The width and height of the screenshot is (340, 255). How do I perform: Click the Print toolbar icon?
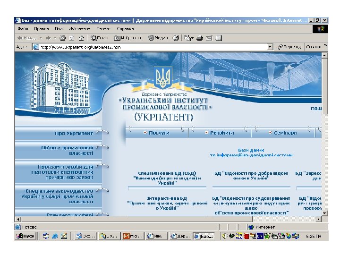(199, 38)
